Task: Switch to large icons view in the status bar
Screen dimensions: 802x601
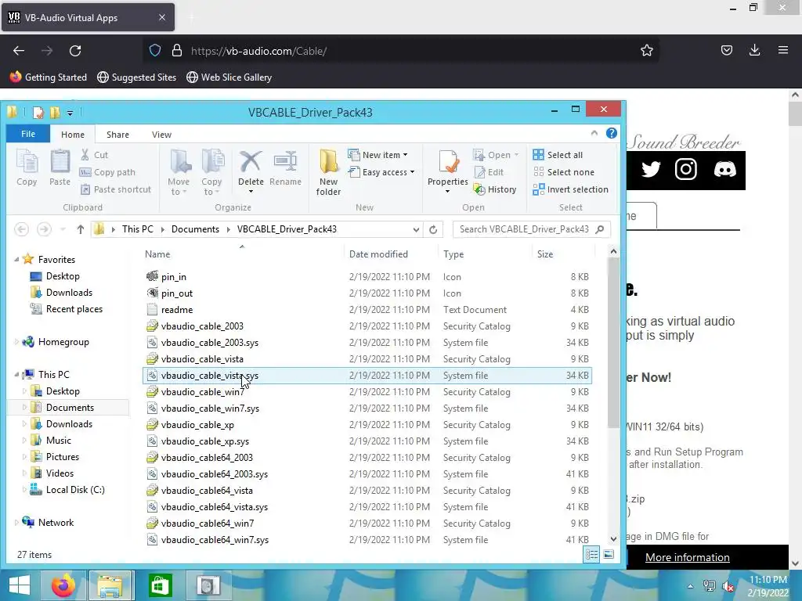Action: click(608, 555)
